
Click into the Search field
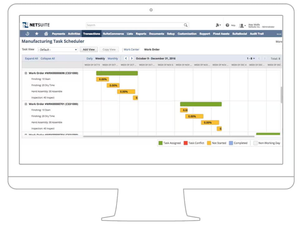click(x=135, y=25)
